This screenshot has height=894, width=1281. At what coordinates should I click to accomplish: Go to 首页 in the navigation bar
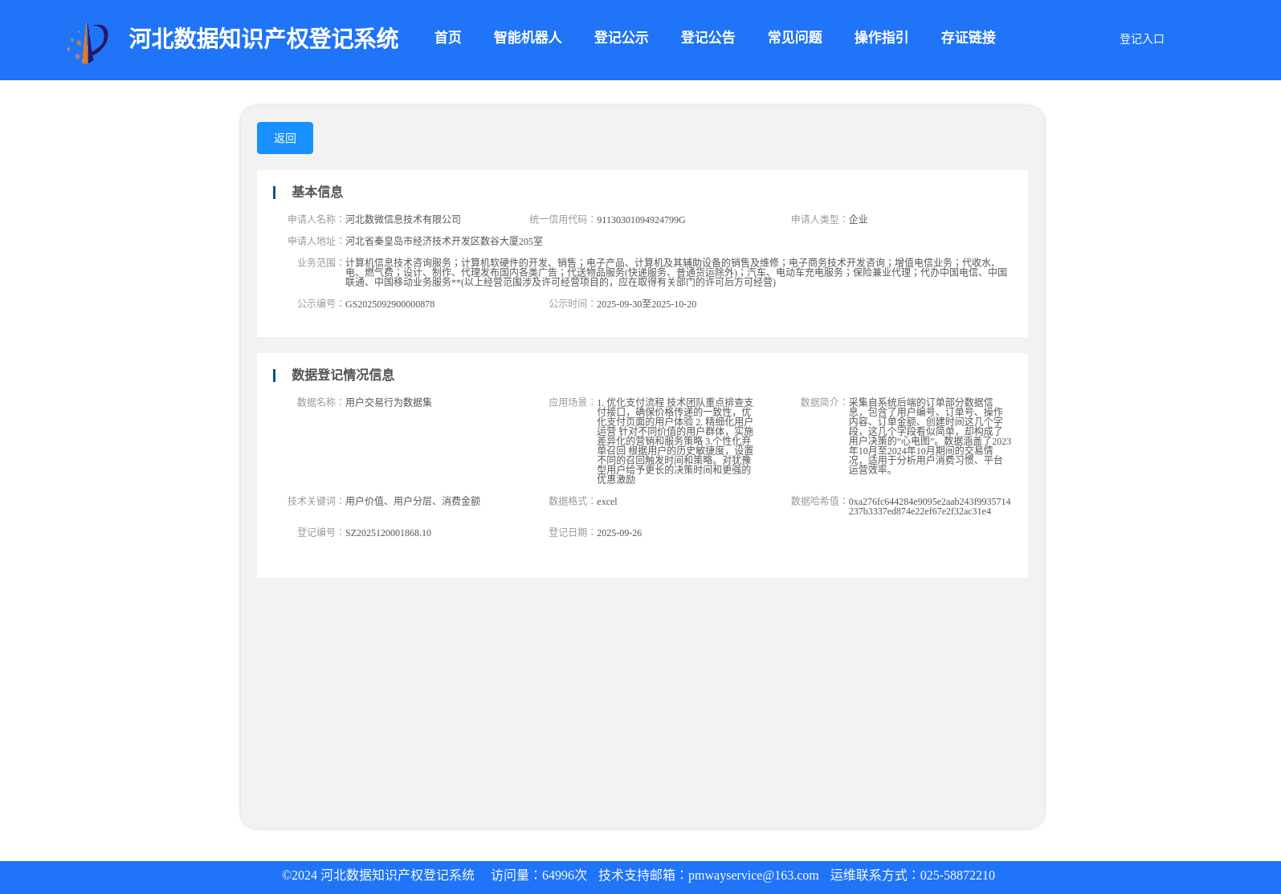pos(447,38)
